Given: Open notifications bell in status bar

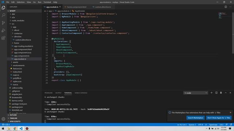Looking at the screenshot, I should point(231,124).
